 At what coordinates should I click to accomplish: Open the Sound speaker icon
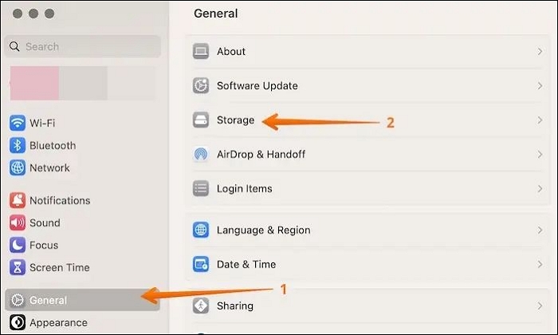pos(18,223)
